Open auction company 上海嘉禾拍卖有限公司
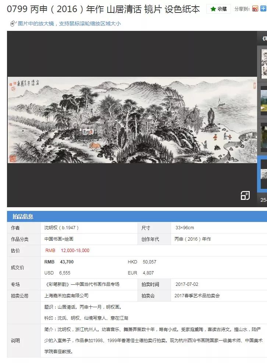The width and height of the screenshot is (267, 363). click(x=66, y=296)
